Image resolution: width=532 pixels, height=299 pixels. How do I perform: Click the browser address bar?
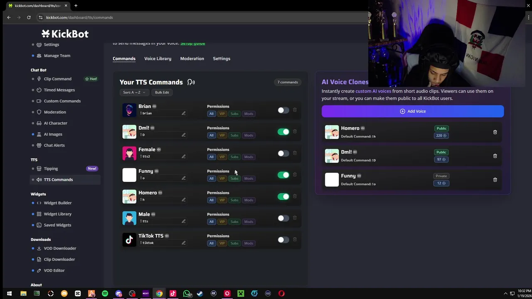coord(199,17)
